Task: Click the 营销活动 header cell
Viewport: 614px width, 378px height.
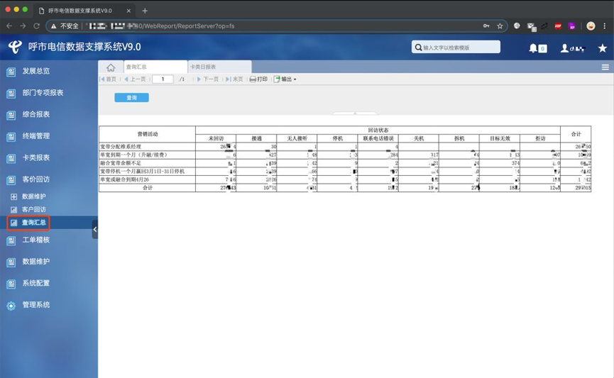Action: click(147, 134)
